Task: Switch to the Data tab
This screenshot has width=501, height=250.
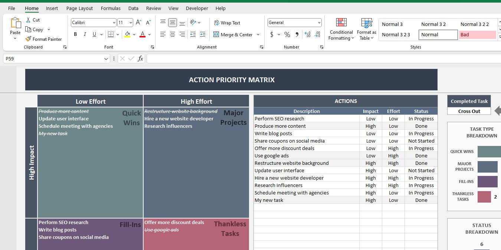Action: [133, 8]
